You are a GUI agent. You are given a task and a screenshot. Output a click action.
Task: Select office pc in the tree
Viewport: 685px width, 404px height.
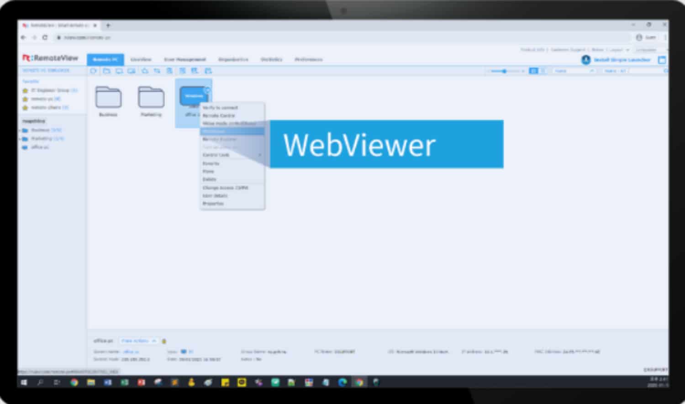point(40,147)
